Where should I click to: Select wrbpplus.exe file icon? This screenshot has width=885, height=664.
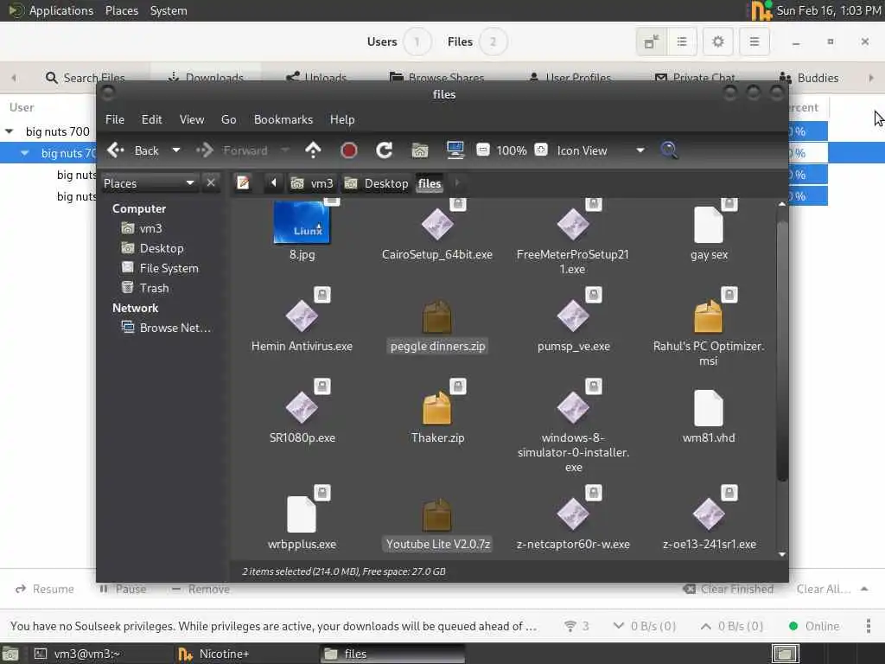(302, 514)
